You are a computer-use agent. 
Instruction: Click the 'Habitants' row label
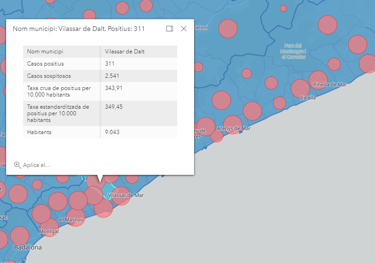pyautogui.click(x=39, y=132)
